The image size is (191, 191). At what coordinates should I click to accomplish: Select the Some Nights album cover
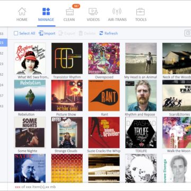pyautogui.click(x=30, y=132)
